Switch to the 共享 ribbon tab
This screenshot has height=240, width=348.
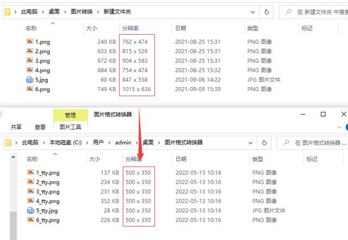pyautogui.click(x=16, y=127)
